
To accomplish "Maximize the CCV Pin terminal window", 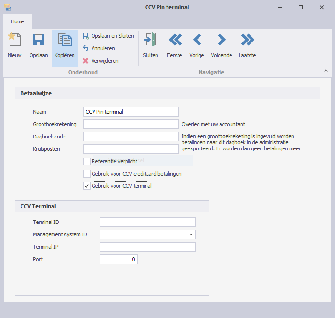I will [x=301, y=7].
